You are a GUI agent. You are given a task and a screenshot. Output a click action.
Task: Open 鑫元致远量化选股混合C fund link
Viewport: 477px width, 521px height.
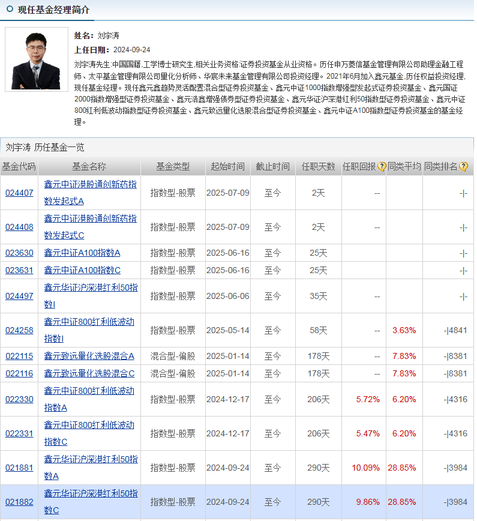(89, 373)
